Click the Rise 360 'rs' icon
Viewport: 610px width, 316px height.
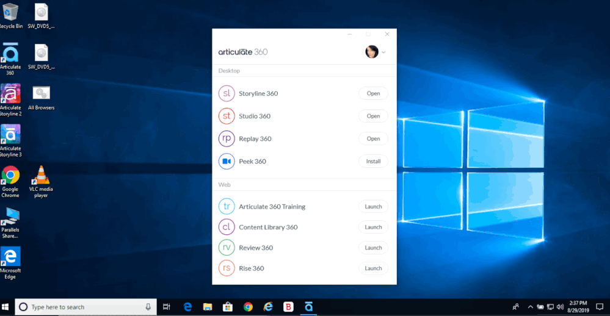(x=227, y=268)
